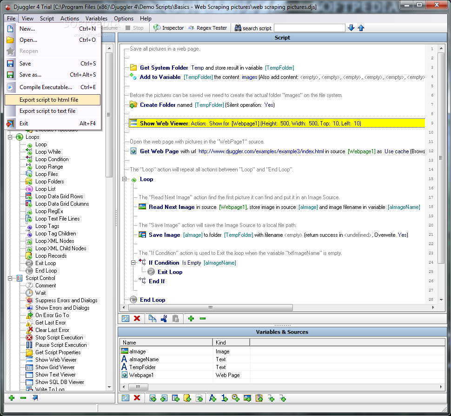The height and width of the screenshot is (416, 451).
Task: Click the Open folder icon in File menu
Action: pos(10,40)
